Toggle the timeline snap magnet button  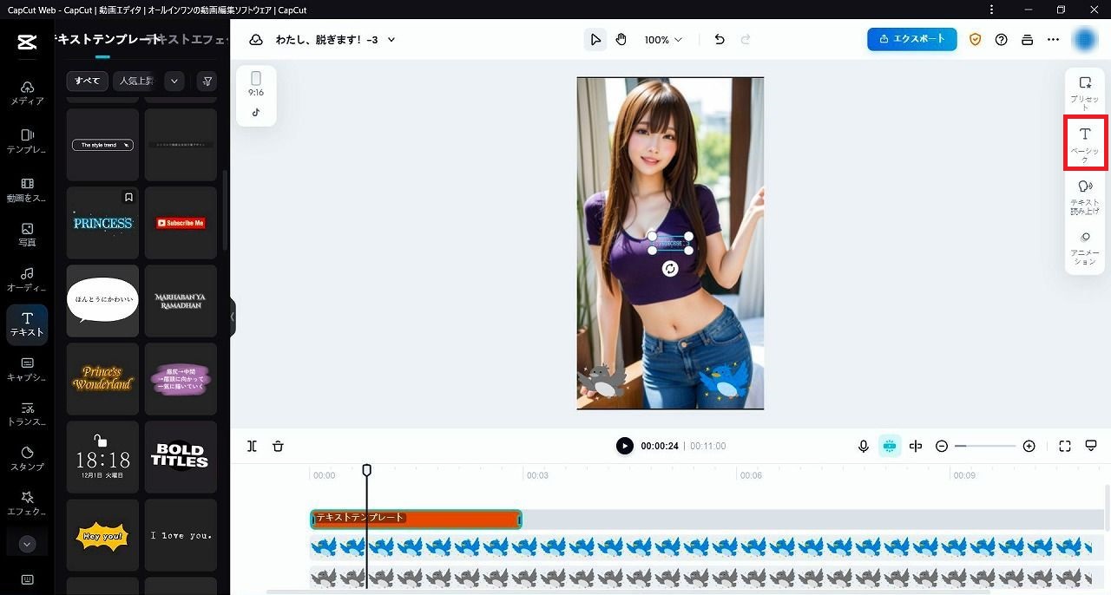click(889, 446)
